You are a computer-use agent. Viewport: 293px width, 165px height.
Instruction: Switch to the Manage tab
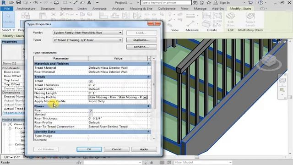tap(200, 9)
